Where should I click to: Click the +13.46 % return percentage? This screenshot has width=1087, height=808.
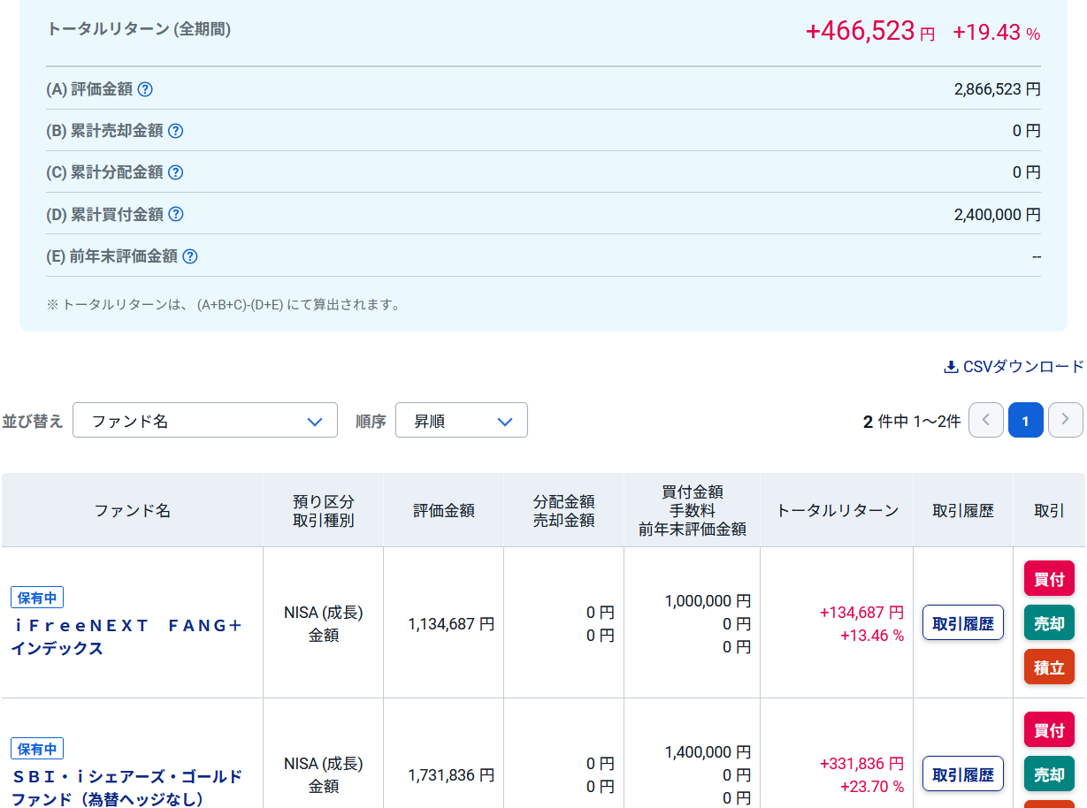872,636
